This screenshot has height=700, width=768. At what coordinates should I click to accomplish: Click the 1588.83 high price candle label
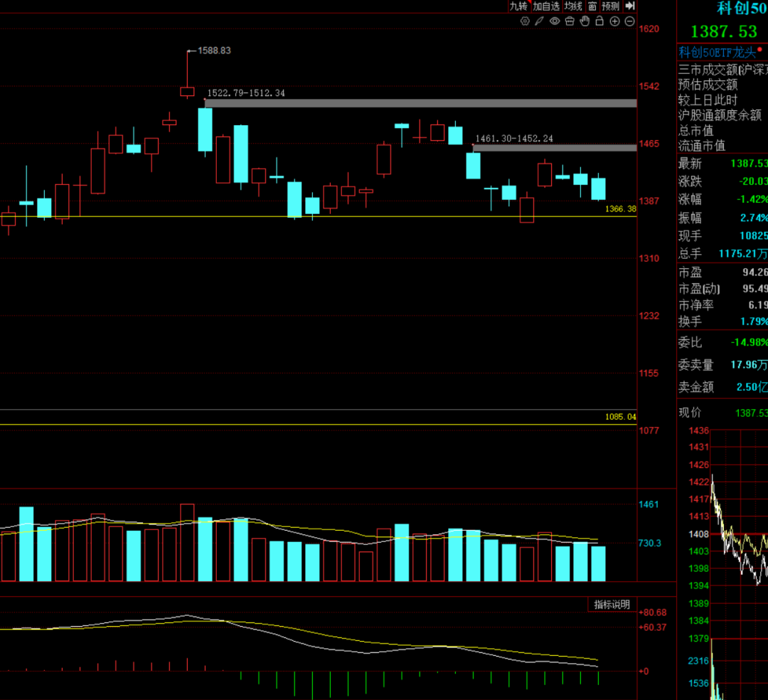click(x=214, y=51)
